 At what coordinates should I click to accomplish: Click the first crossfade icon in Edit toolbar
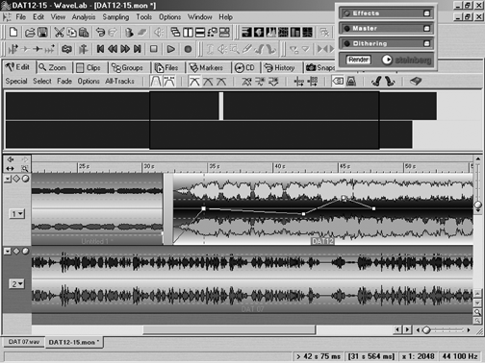(194, 82)
